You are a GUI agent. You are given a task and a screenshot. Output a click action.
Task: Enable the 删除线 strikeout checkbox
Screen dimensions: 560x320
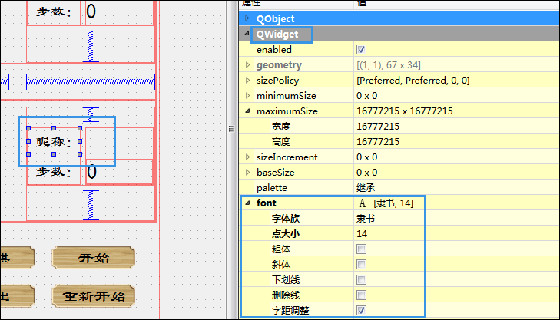point(361,295)
